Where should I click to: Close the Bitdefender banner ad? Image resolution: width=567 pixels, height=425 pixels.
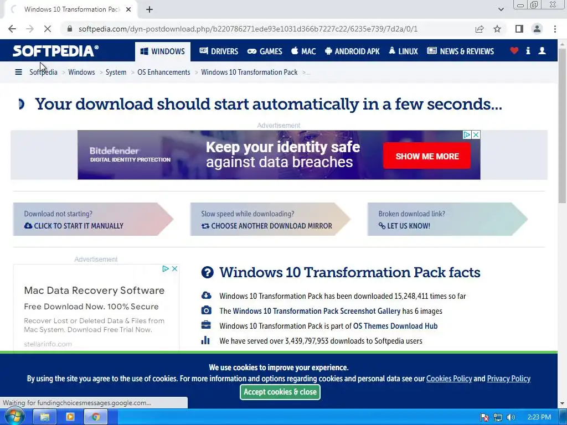(476, 135)
